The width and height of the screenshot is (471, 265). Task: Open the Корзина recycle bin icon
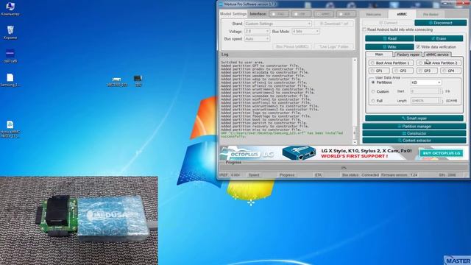10,32
